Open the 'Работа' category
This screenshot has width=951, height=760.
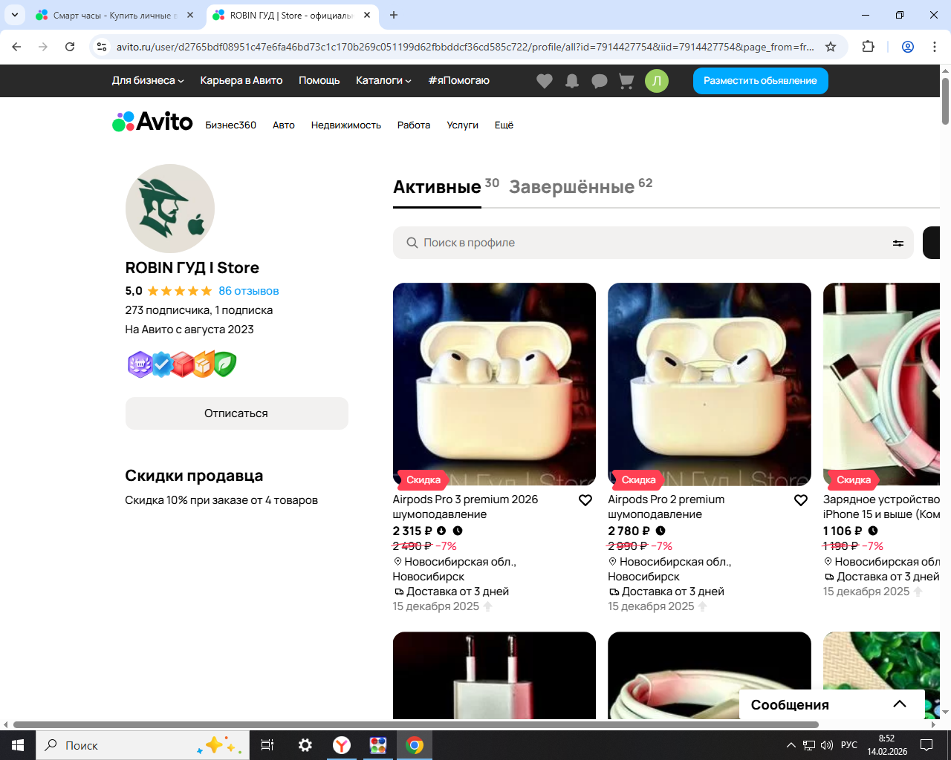point(414,125)
